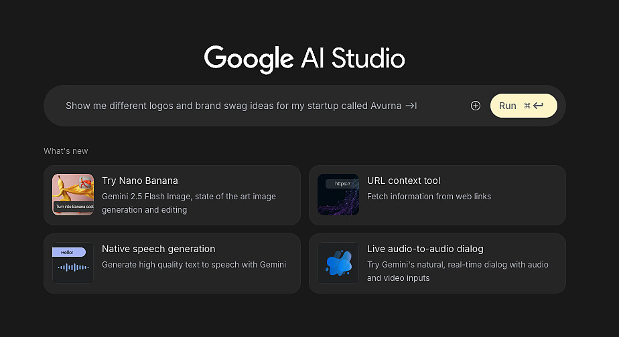
Task: Click the Nano Banana thumbnail image
Action: click(73, 195)
